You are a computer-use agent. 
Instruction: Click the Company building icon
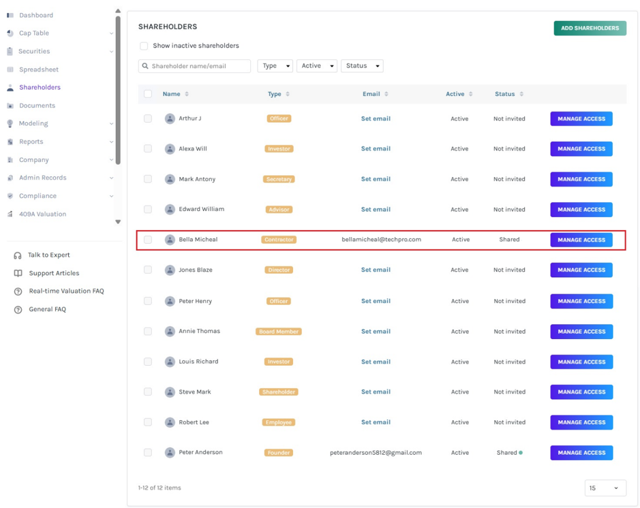pos(10,160)
